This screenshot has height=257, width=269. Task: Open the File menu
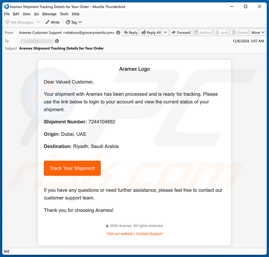(x=7, y=14)
